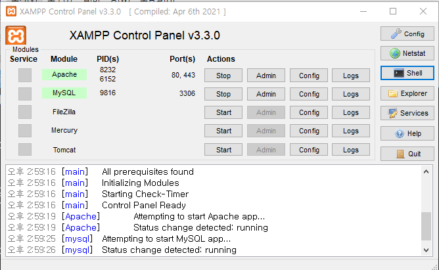Open Tomcat Config menu
This screenshot has width=439, height=270.
click(x=309, y=150)
